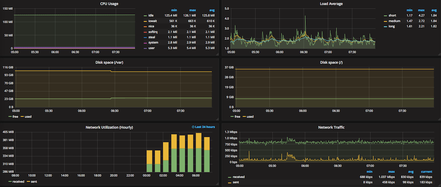This screenshot has height=187, width=441.
Task: Click the received current value 839 kbps
Action: pos(426,177)
